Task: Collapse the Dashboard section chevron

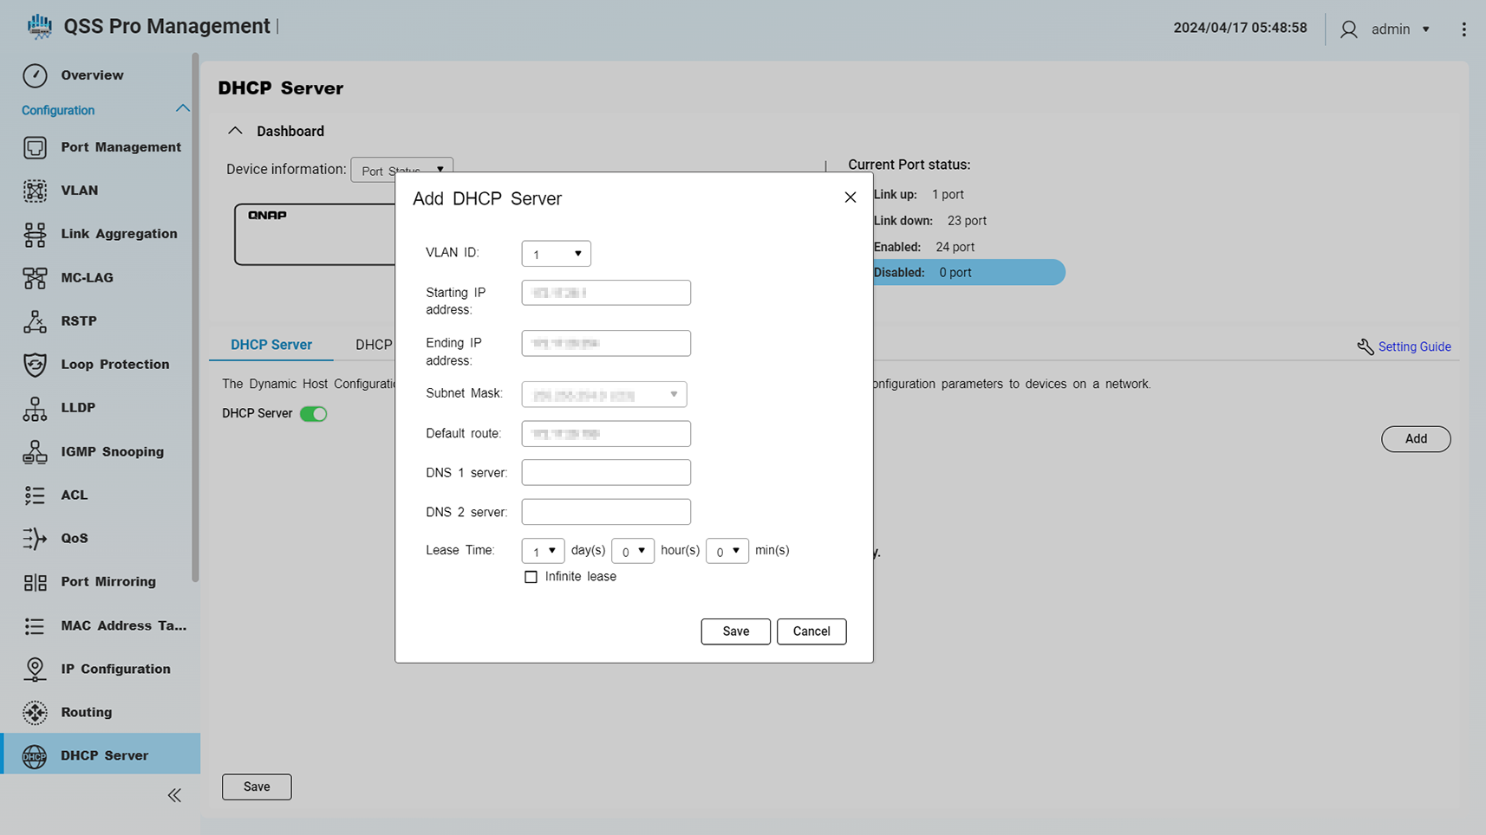Action: (x=235, y=131)
